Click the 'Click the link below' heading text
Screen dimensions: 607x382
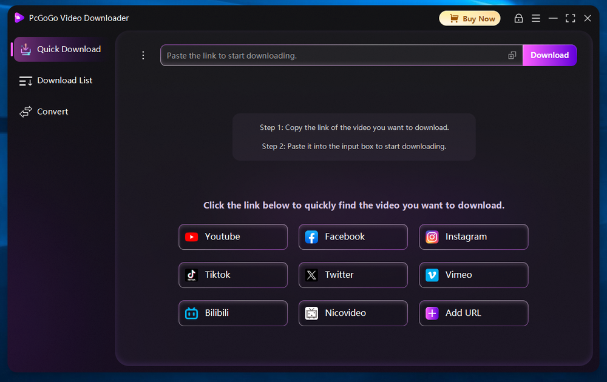point(354,206)
